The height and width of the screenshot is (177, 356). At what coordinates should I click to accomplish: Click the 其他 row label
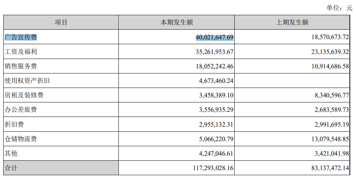point(11,153)
